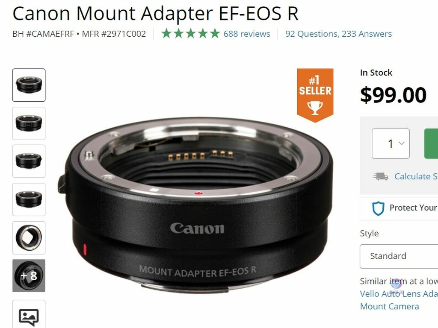Screen dimensions: 438x328
Task: Click the green add-to-cart button
Action: tap(431, 143)
